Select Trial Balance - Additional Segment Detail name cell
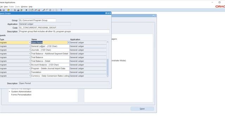The height and width of the screenshot is (126, 225). [x=50, y=54]
